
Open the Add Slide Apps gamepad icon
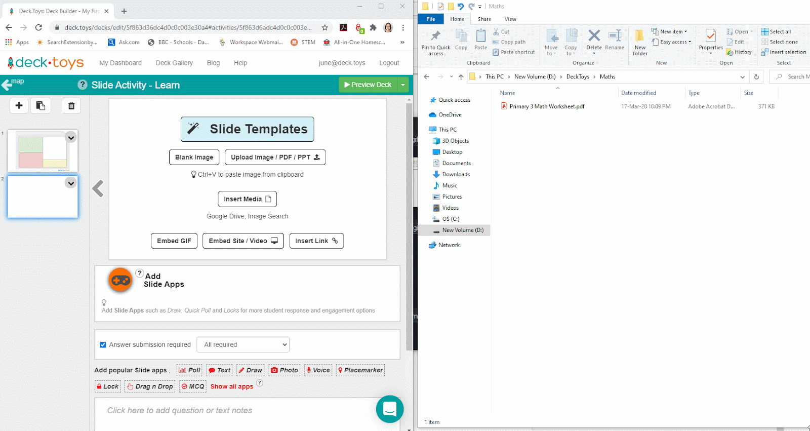click(x=120, y=280)
